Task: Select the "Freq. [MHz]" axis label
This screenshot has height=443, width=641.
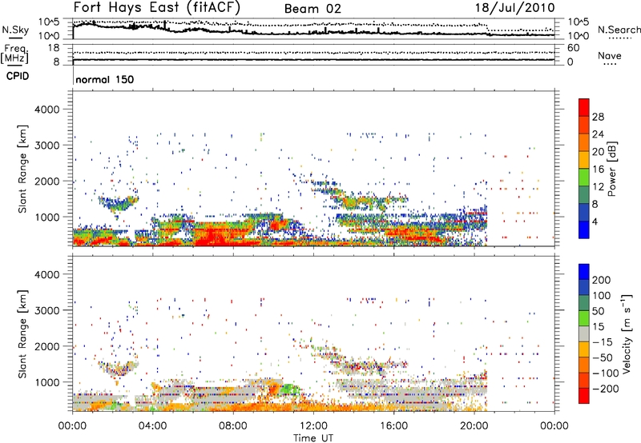Action: [14, 54]
